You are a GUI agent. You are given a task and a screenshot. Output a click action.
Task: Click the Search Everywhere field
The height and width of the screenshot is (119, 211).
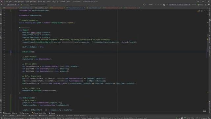[x=38, y=5]
